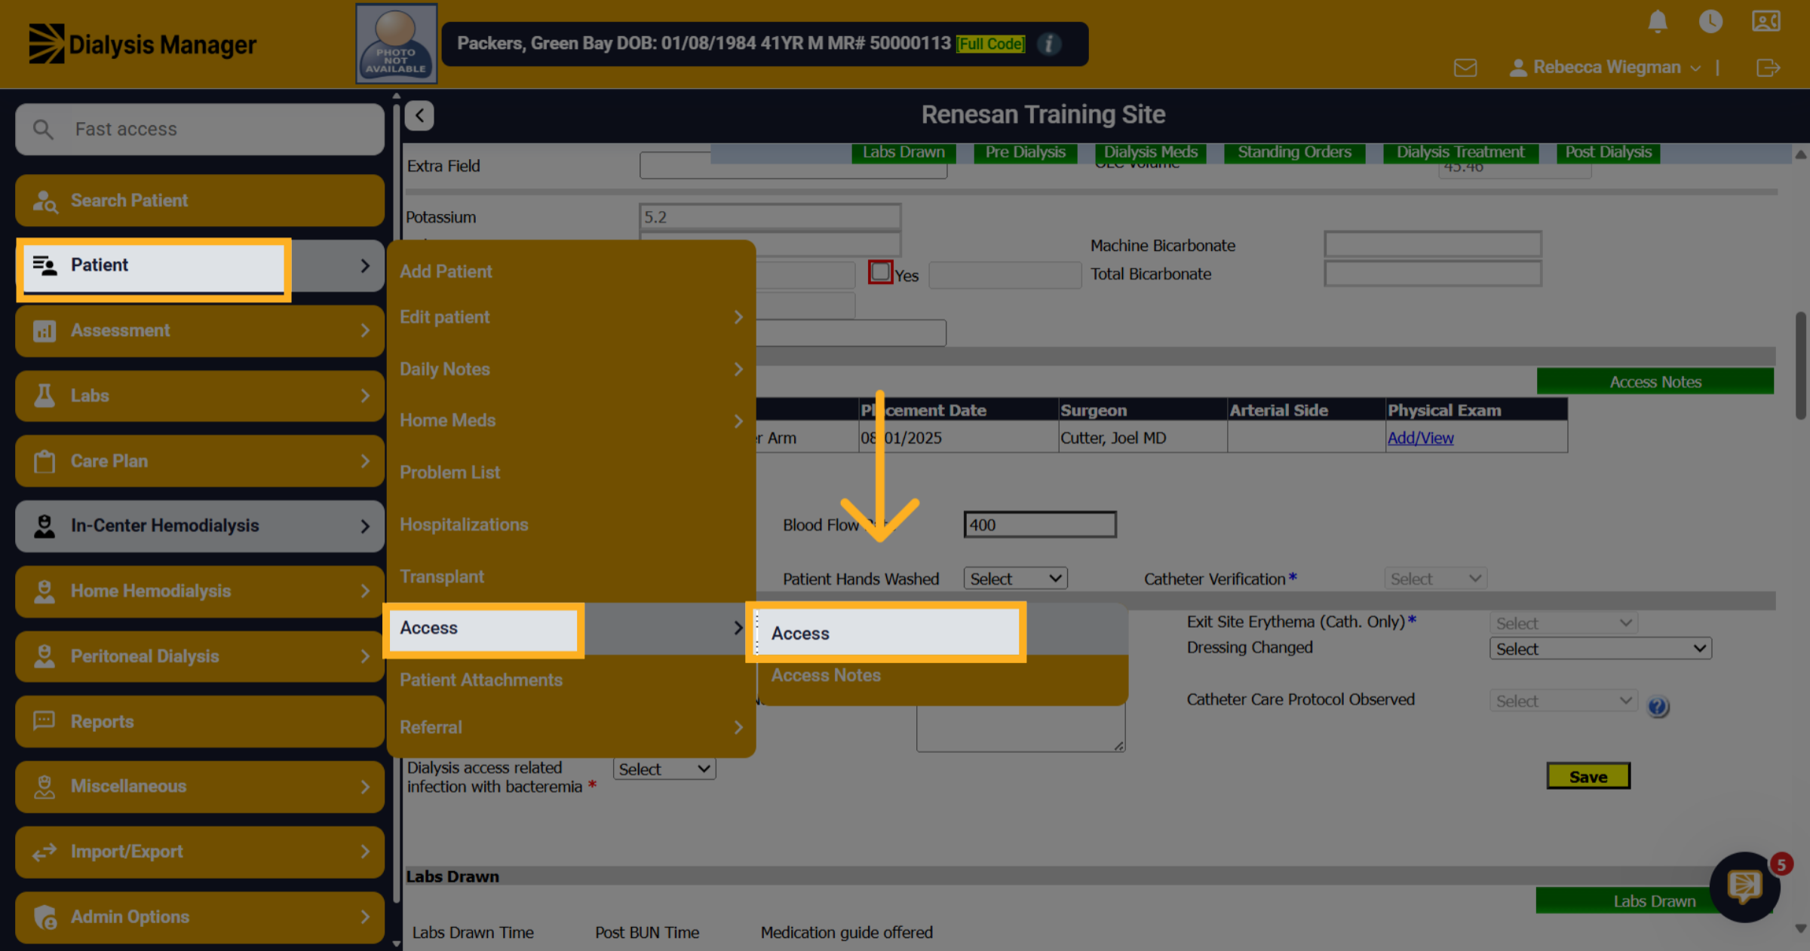Image resolution: width=1810 pixels, height=951 pixels.
Task: Collapse the sidebar with back arrow button
Action: (x=419, y=115)
